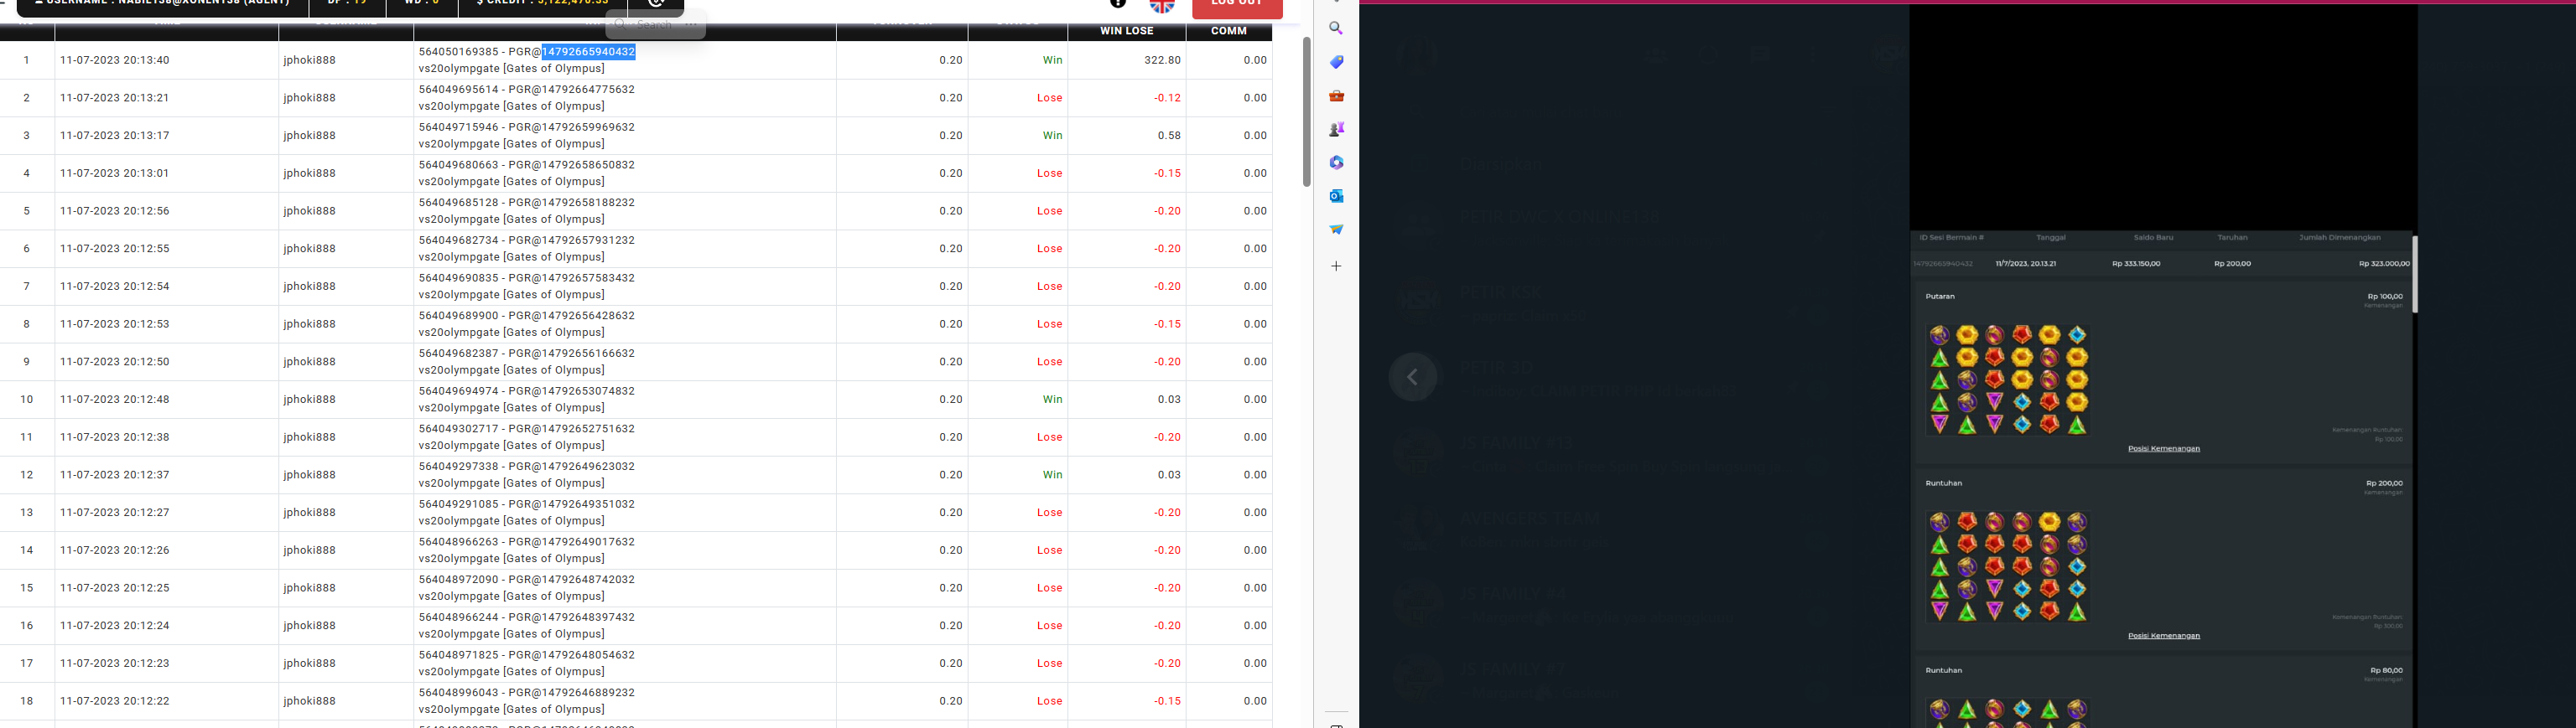Click the highlighted ID 14792665940432 in row 1

click(588, 52)
